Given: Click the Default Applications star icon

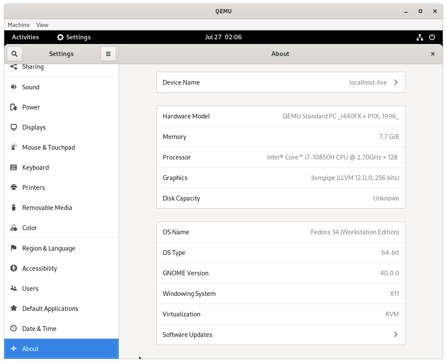Looking at the screenshot, I should pos(13,308).
